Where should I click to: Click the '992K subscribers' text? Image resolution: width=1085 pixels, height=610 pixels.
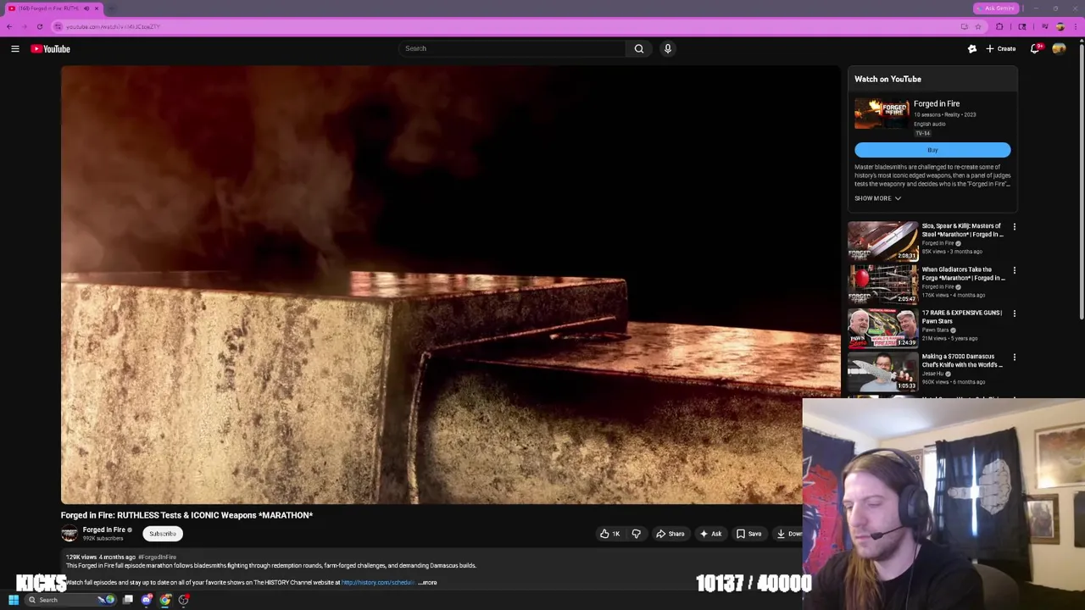coord(103,539)
